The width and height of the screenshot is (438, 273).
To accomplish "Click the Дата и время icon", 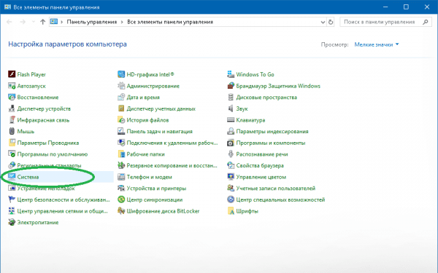I will coord(121,97).
